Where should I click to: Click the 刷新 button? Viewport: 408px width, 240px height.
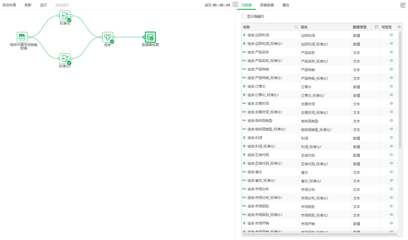coord(28,5)
